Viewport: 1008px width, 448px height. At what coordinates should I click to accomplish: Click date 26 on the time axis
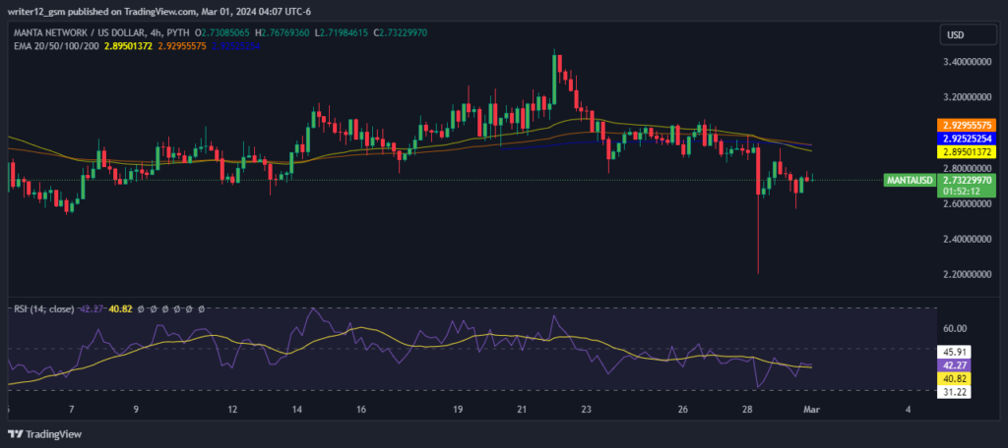[683, 410]
